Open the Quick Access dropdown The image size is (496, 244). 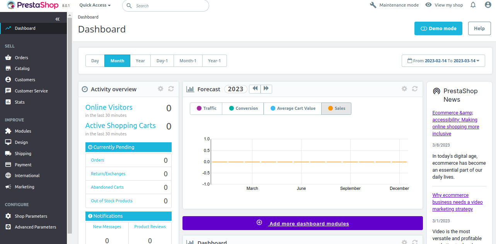click(x=95, y=5)
